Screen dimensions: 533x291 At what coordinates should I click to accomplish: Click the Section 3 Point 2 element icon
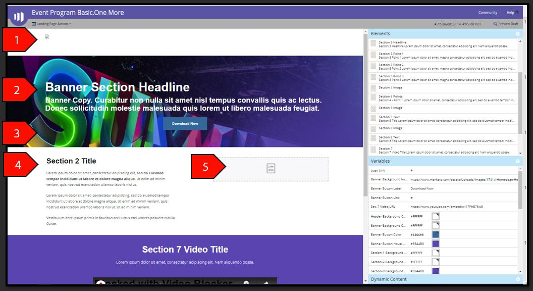point(373,66)
